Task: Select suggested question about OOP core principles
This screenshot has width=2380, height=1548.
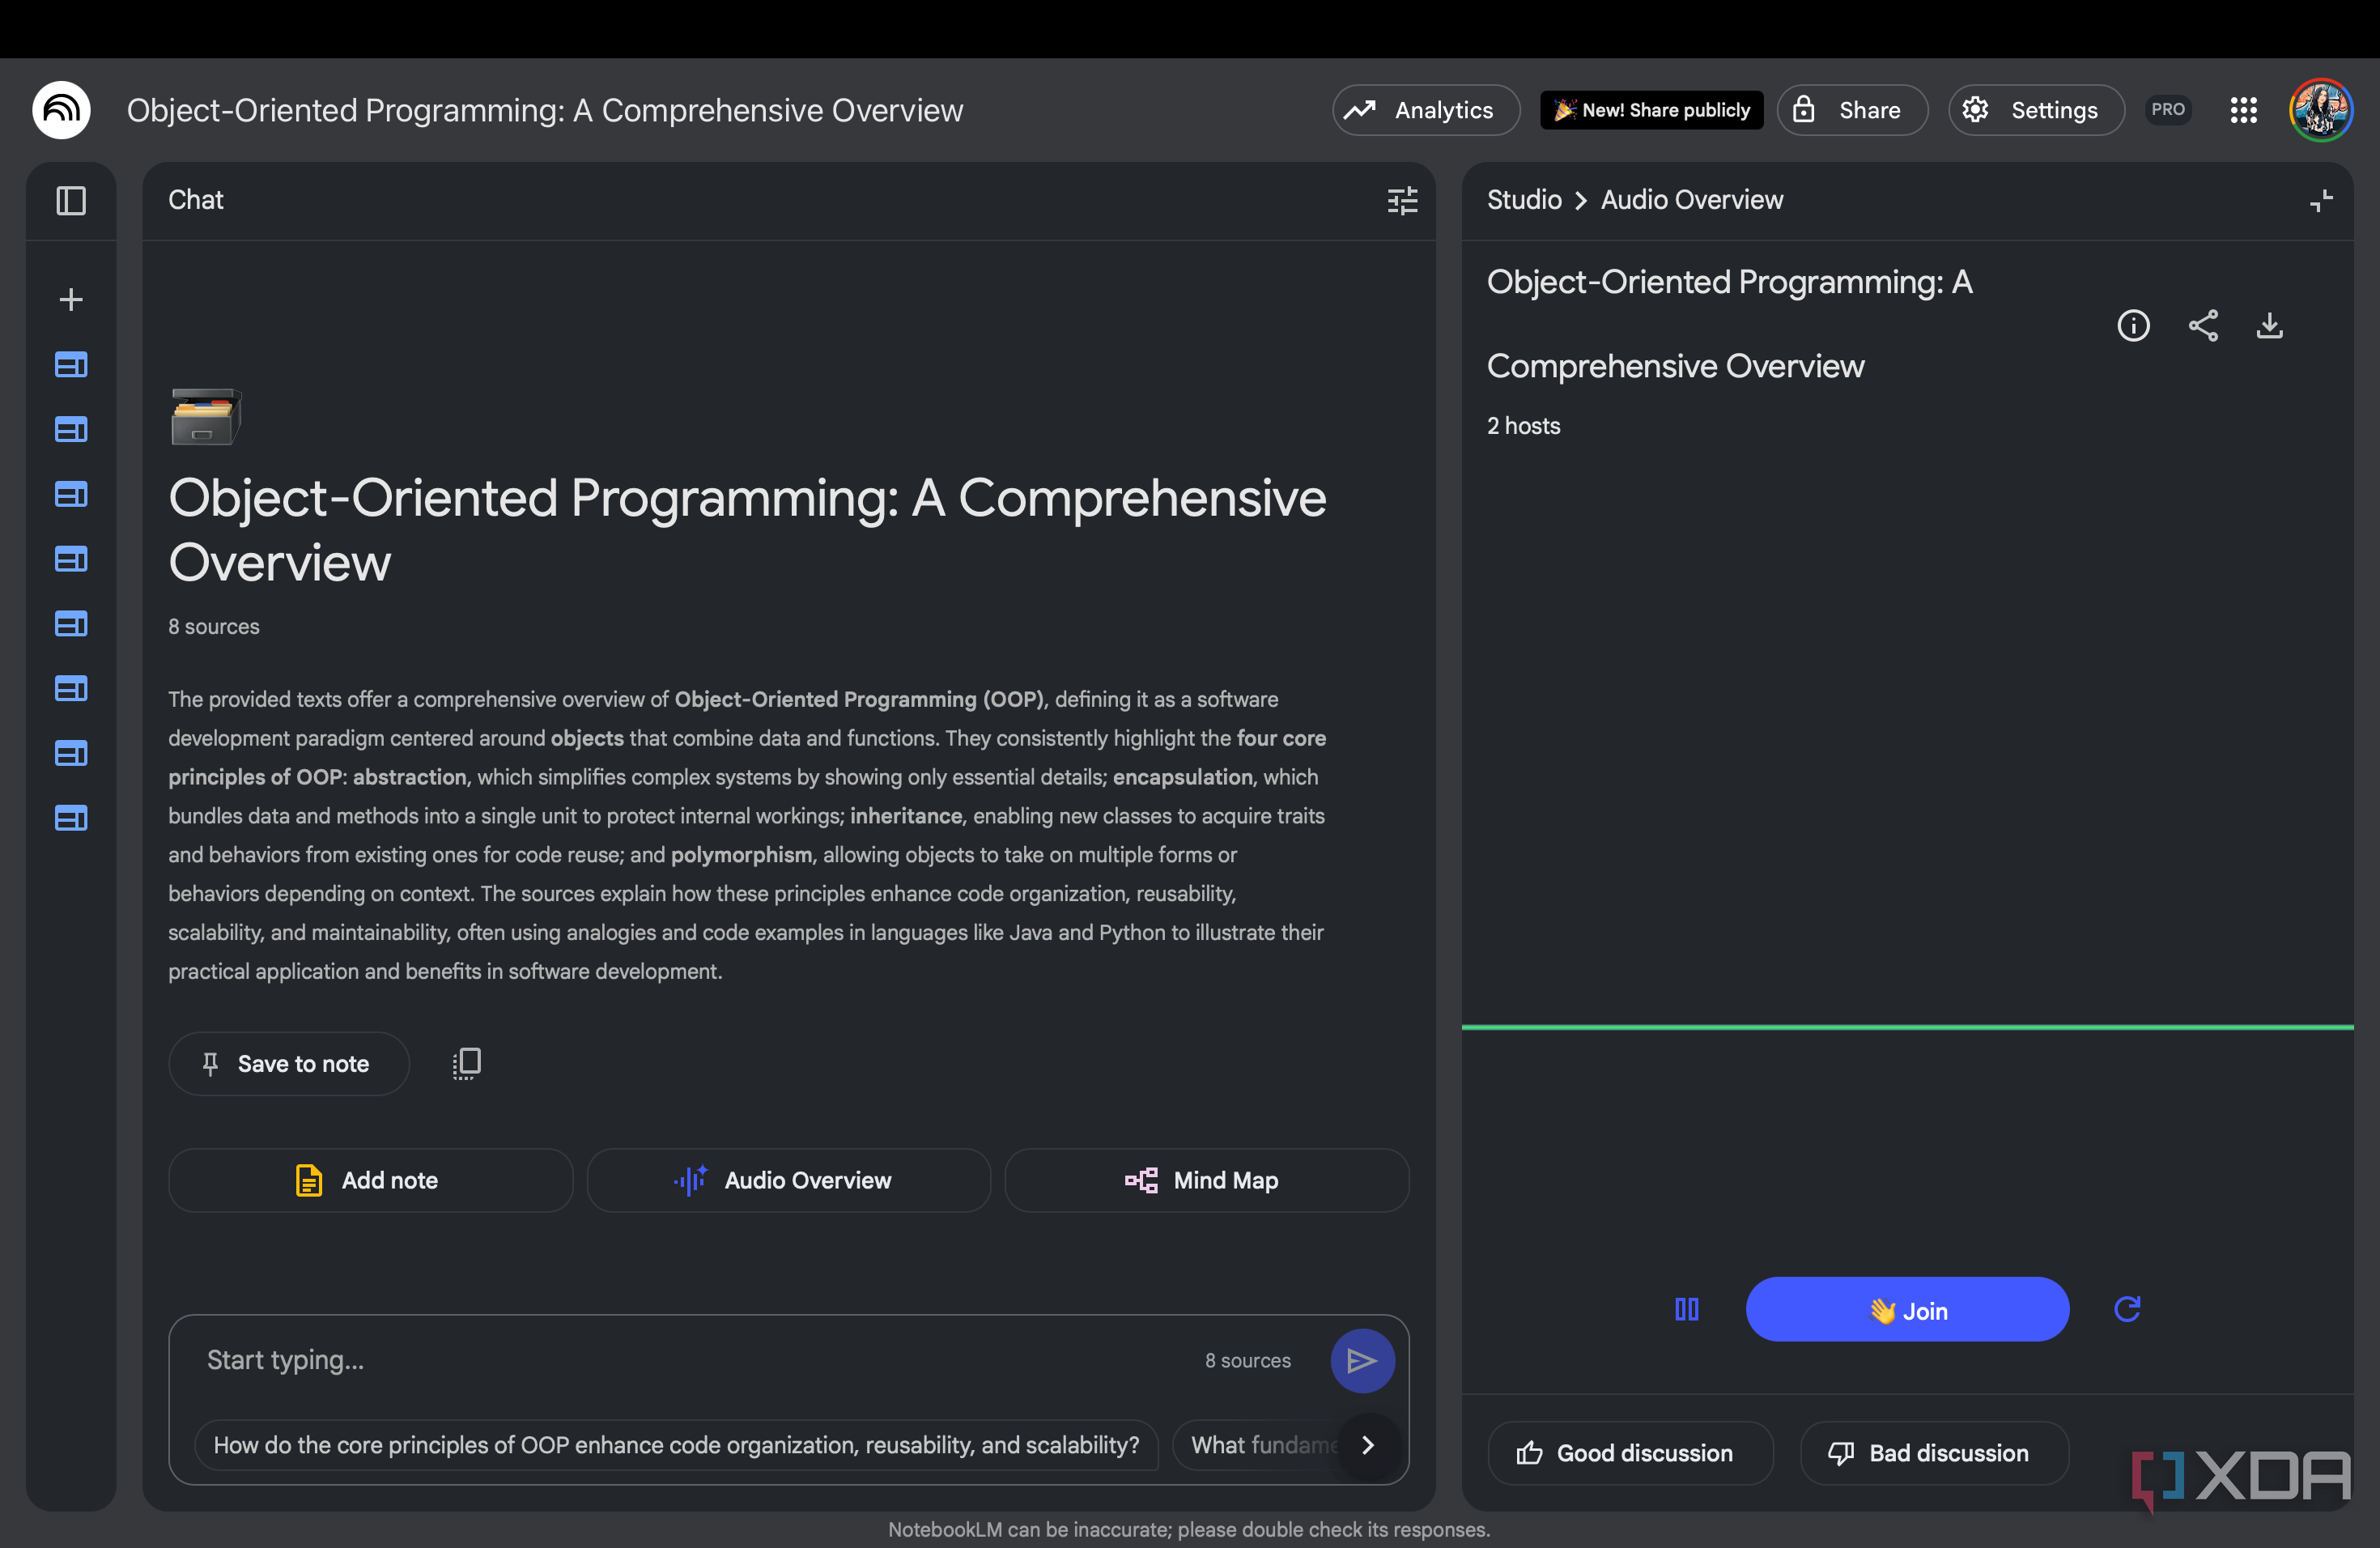Action: click(x=676, y=1446)
